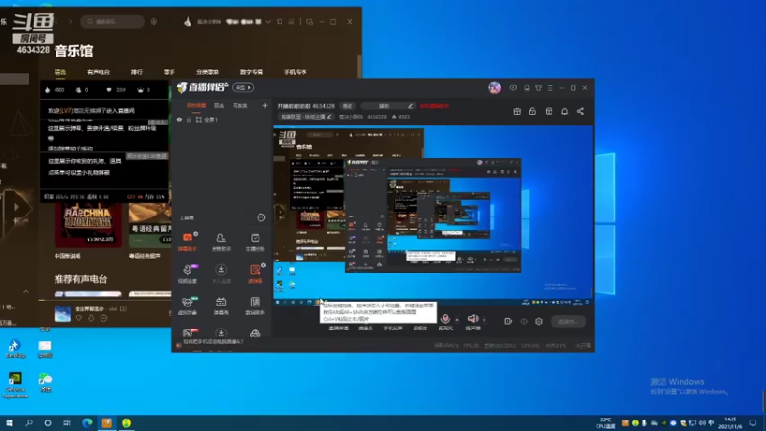This screenshot has width=766, height=431.
Task: Open the 中国新说唱 RAP CHINA playlist thumbnail
Action: point(87,225)
